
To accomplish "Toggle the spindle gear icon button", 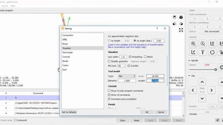I will [221, 67].
